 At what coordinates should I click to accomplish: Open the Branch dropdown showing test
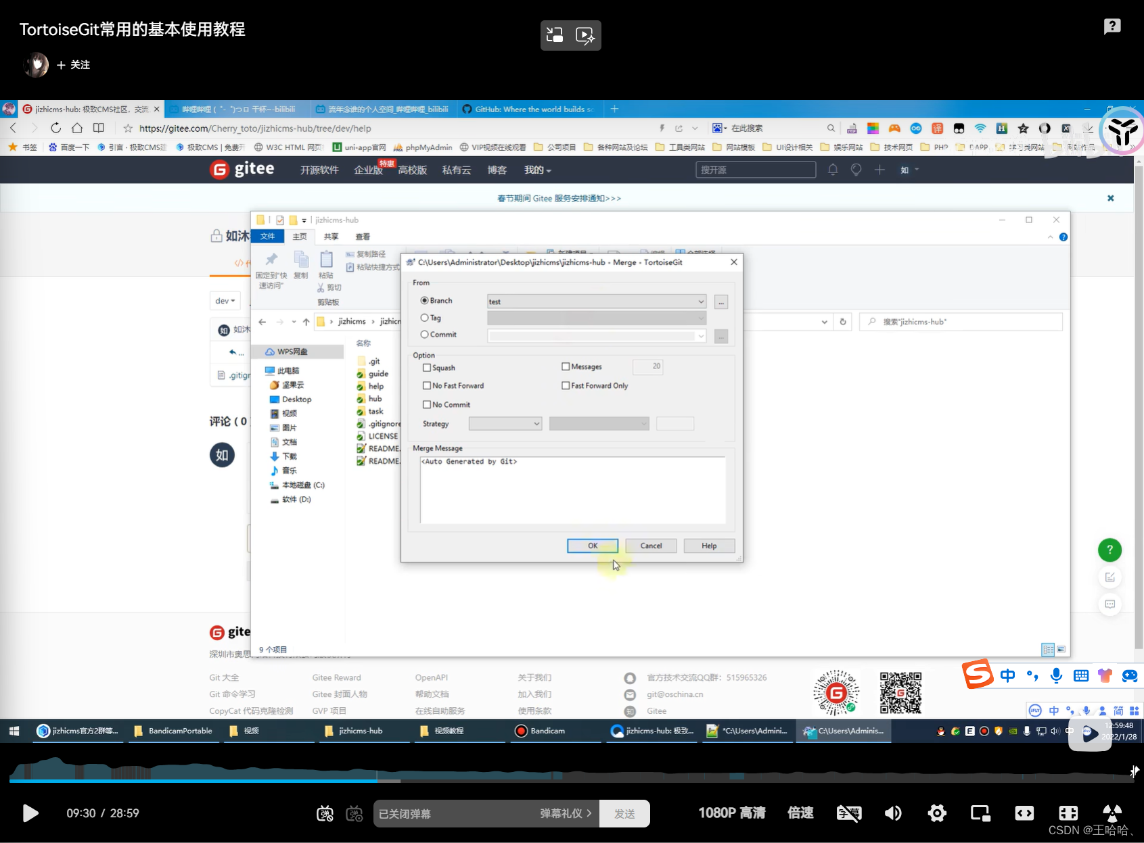[x=597, y=302]
